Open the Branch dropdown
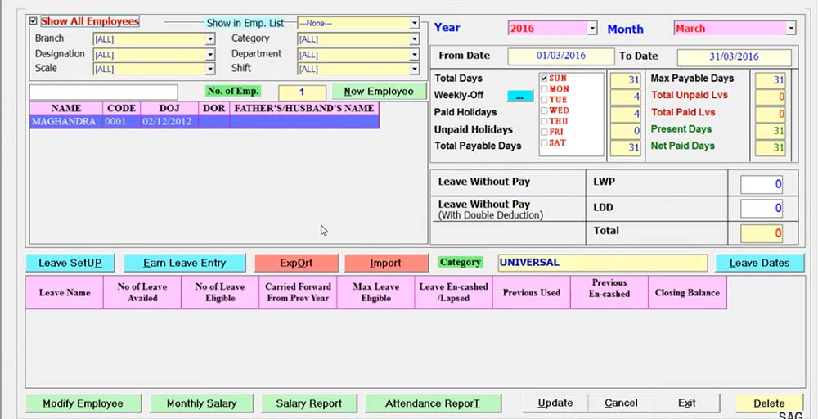 click(x=210, y=39)
